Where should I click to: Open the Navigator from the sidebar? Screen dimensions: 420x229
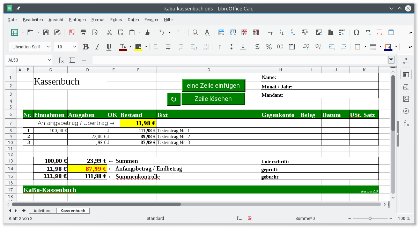(x=405, y=111)
